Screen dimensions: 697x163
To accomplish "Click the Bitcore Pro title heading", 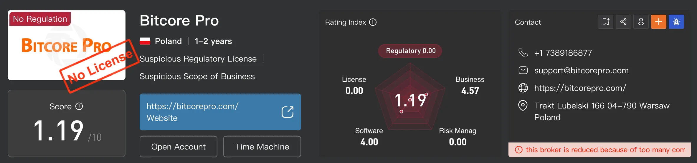I will (179, 21).
